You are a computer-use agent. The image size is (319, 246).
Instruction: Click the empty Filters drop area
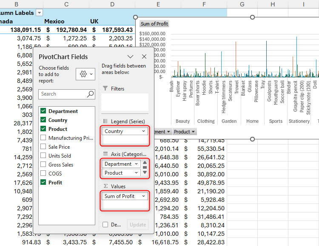coord(125,102)
